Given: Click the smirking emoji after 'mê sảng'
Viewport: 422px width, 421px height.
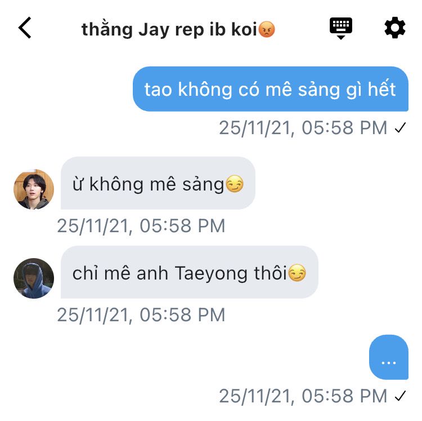Looking at the screenshot, I should [235, 184].
